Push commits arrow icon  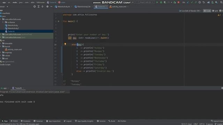click(x=195, y=2)
